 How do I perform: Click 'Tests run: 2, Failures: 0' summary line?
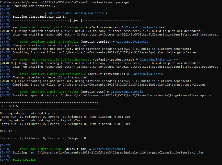point(43,138)
